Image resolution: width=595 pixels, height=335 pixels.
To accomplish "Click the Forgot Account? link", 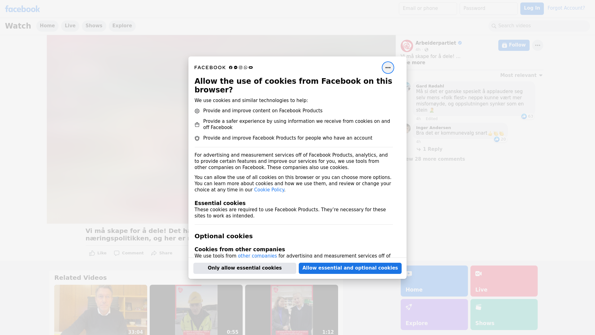I will [566, 8].
